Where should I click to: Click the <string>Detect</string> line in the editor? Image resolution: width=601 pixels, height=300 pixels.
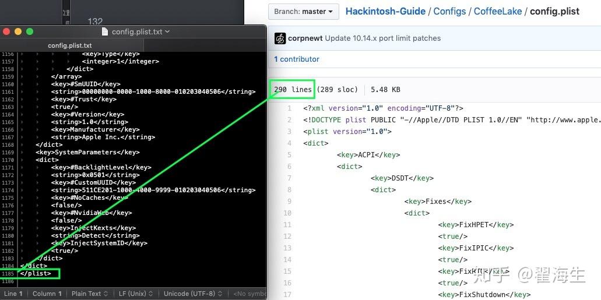point(95,236)
